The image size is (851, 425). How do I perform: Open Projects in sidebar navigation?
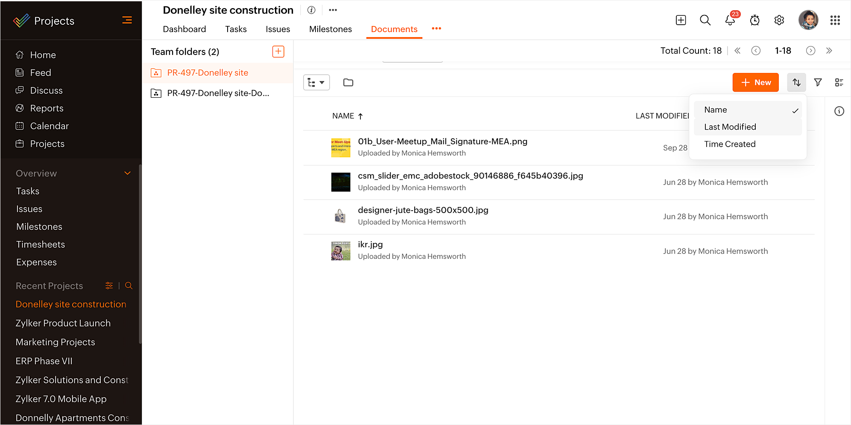(47, 144)
